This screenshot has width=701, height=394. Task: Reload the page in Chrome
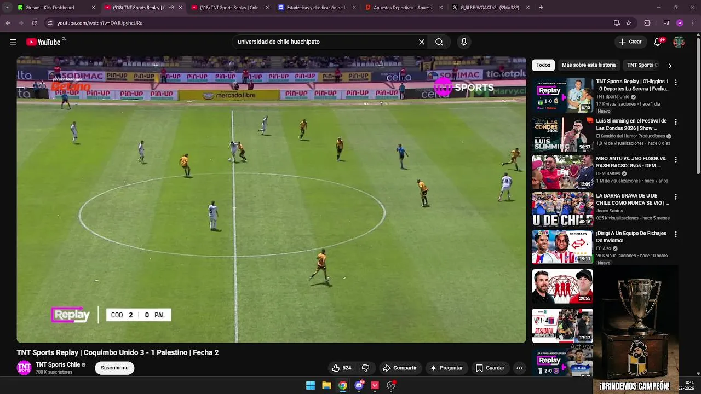pyautogui.click(x=34, y=23)
